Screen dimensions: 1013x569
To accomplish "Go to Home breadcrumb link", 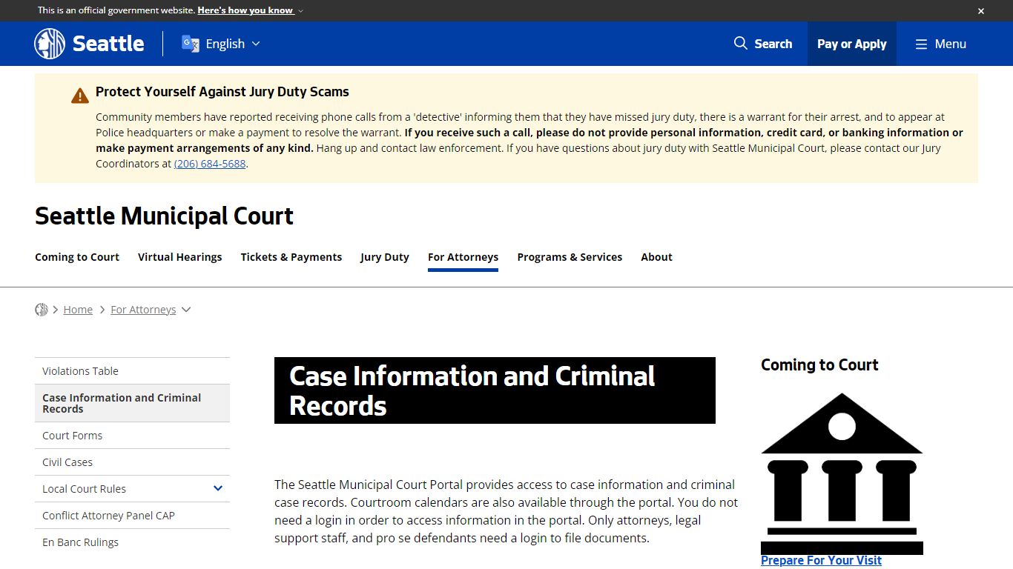I will tap(78, 310).
